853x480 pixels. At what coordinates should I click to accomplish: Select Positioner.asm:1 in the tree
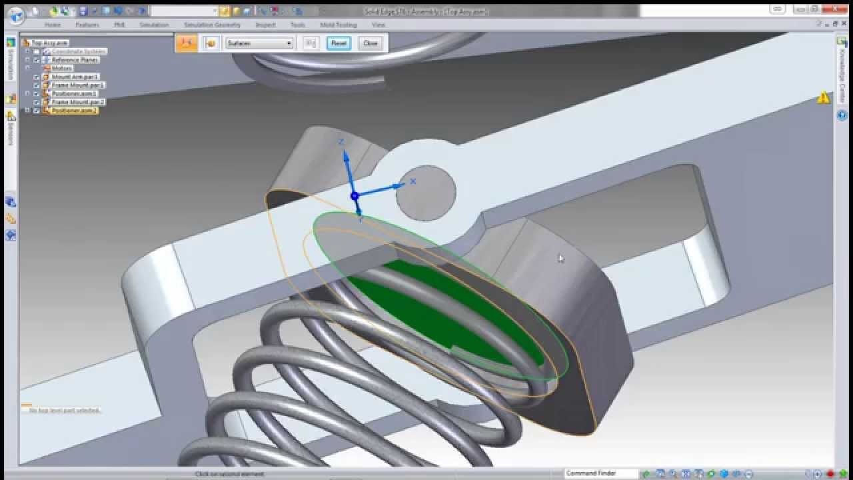pos(74,94)
